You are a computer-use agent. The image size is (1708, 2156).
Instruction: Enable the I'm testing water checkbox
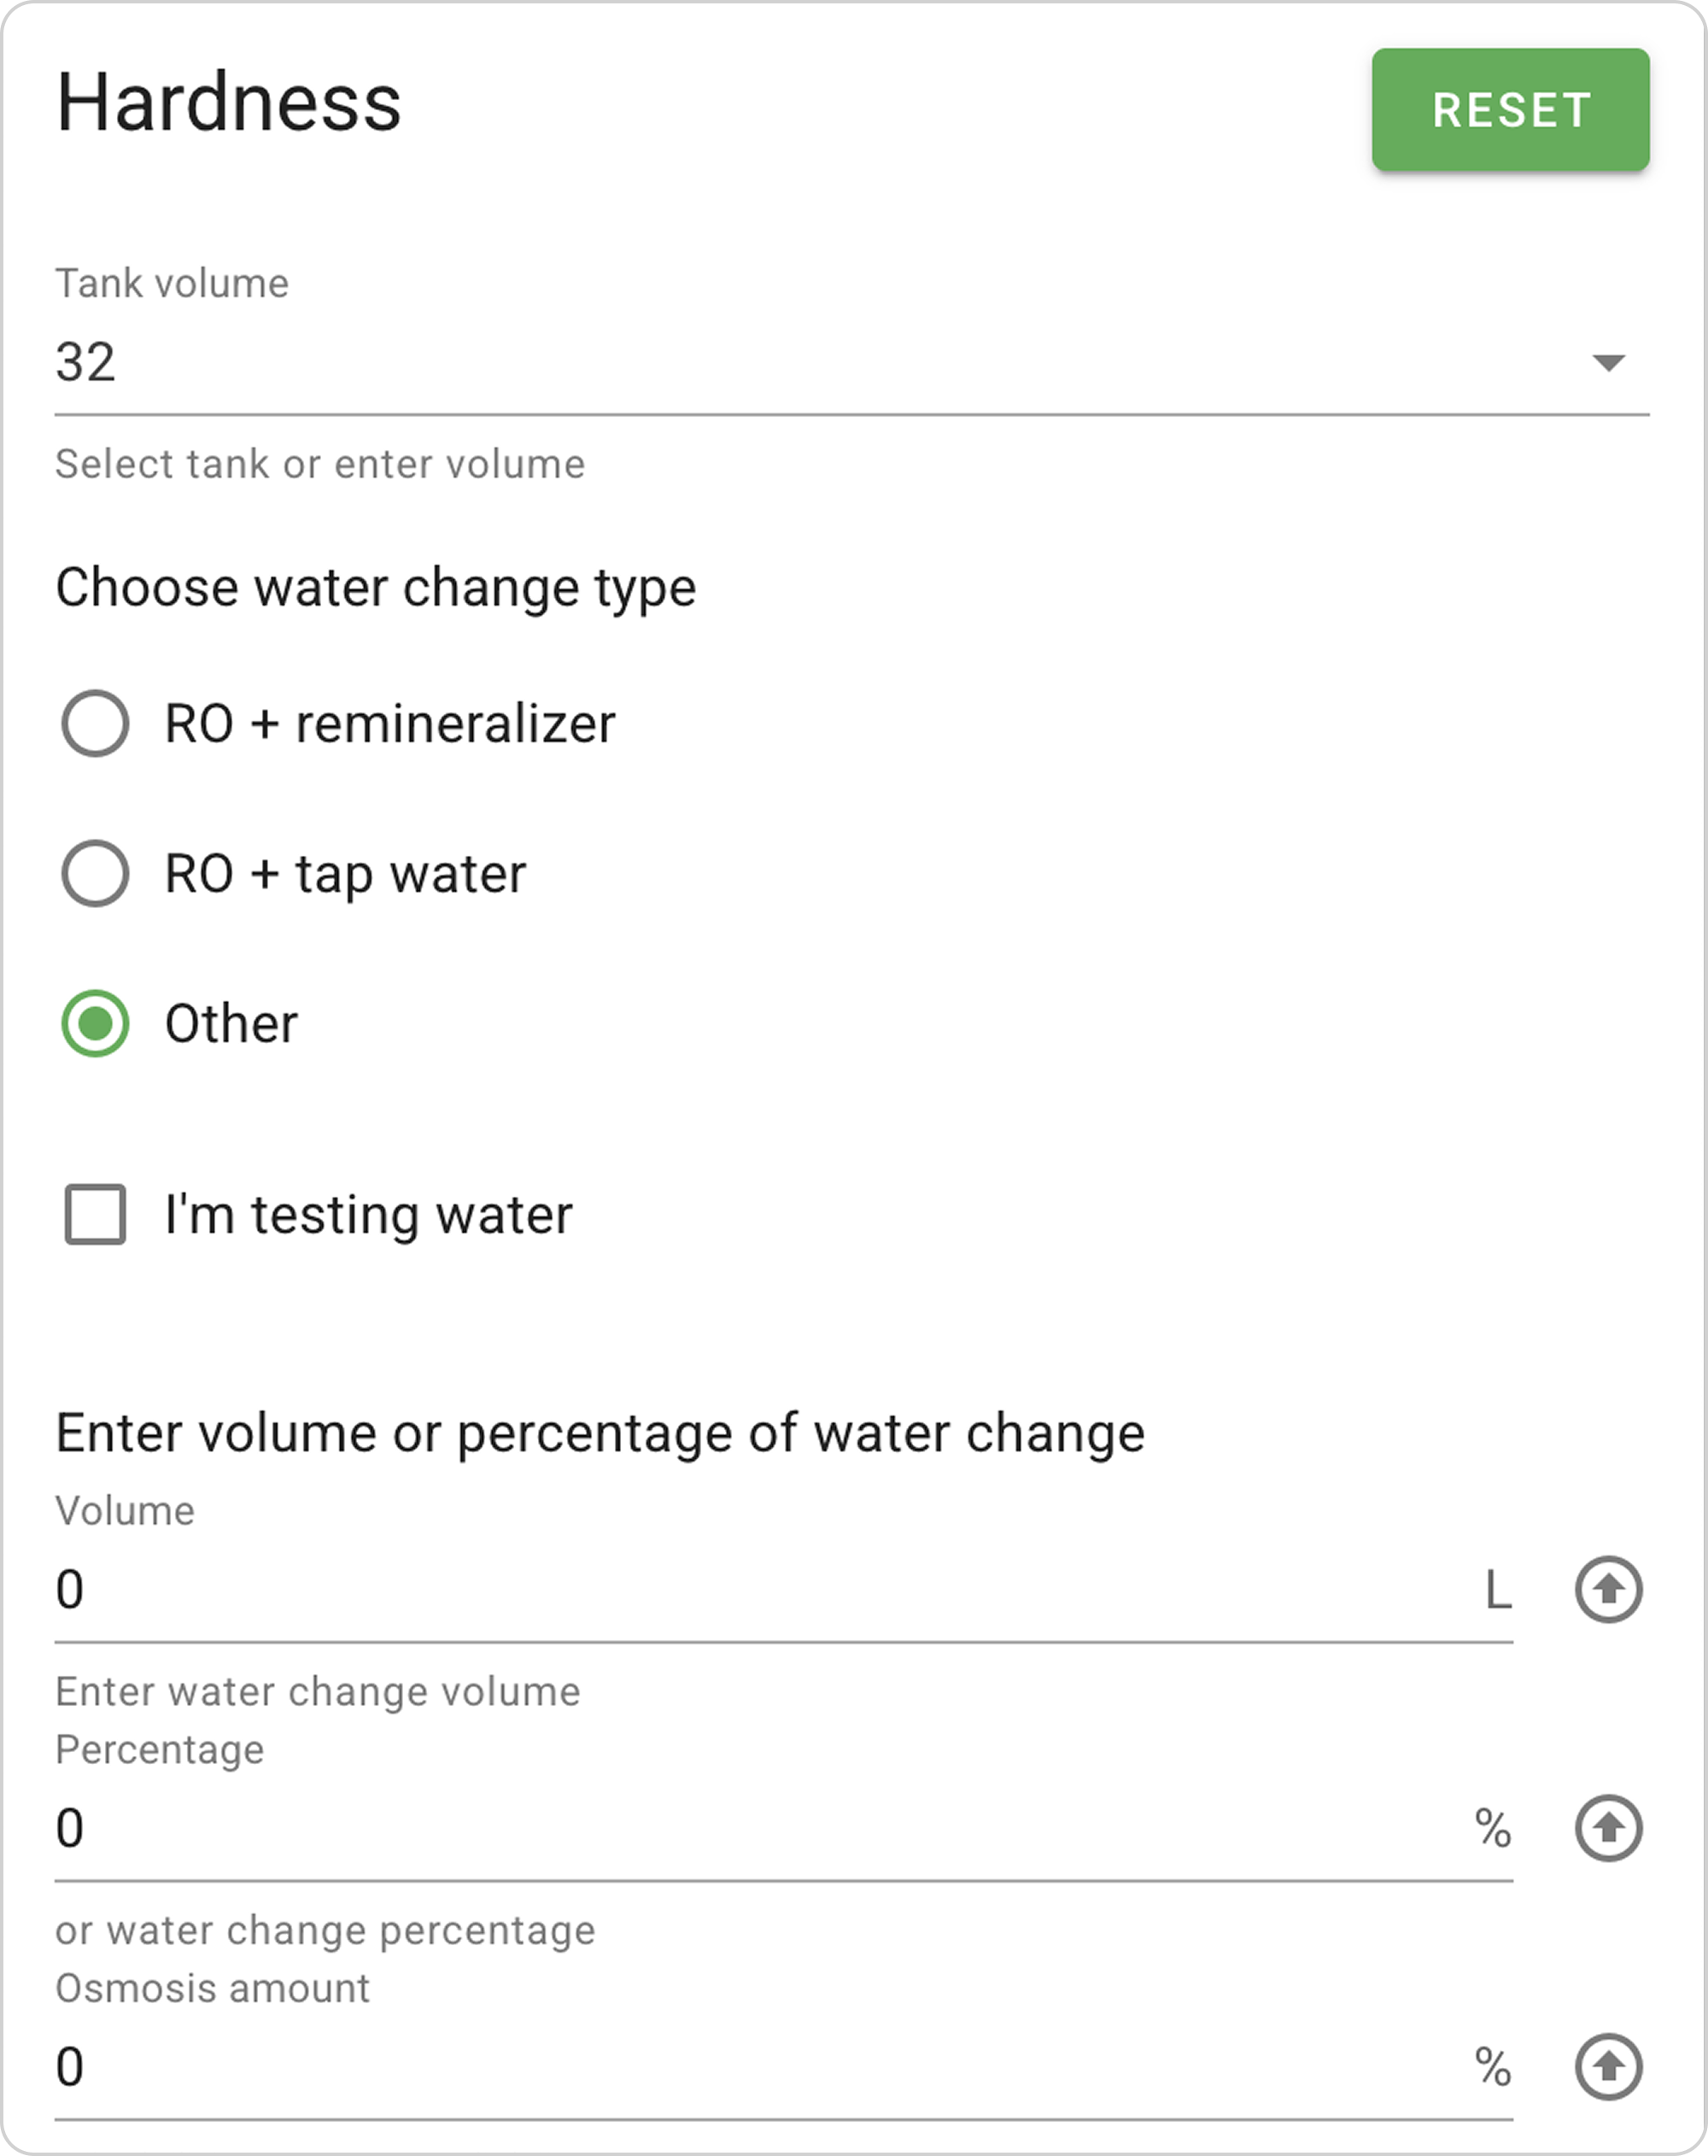coord(95,1214)
